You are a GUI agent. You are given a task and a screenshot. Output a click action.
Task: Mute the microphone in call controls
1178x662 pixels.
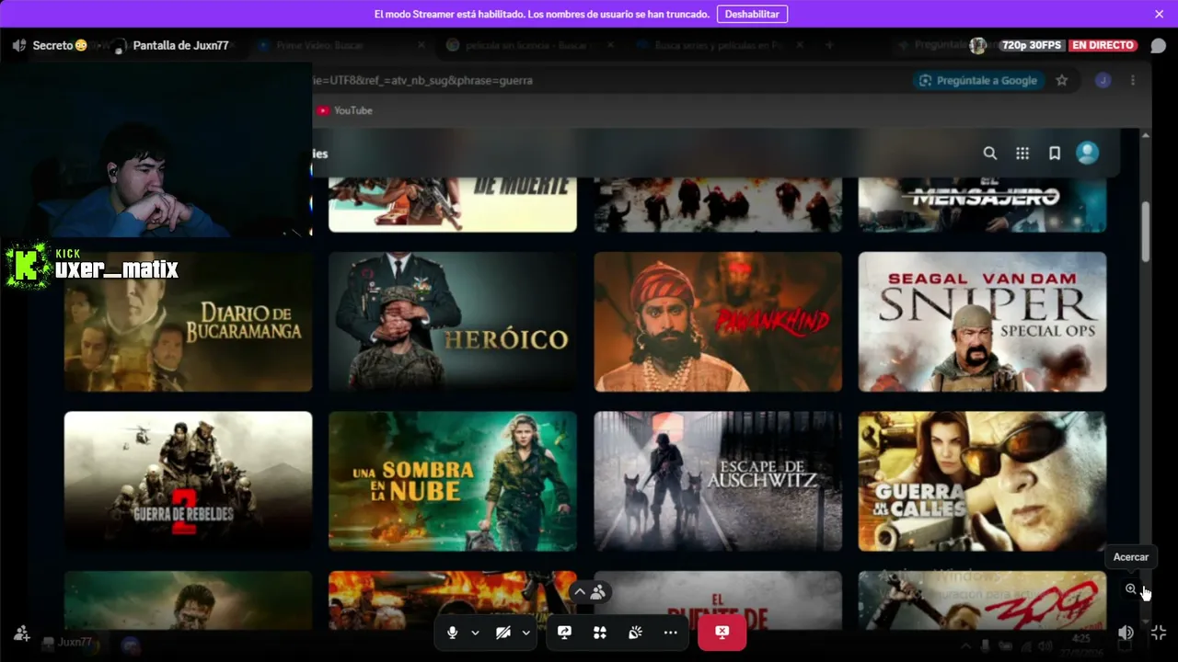tap(452, 633)
